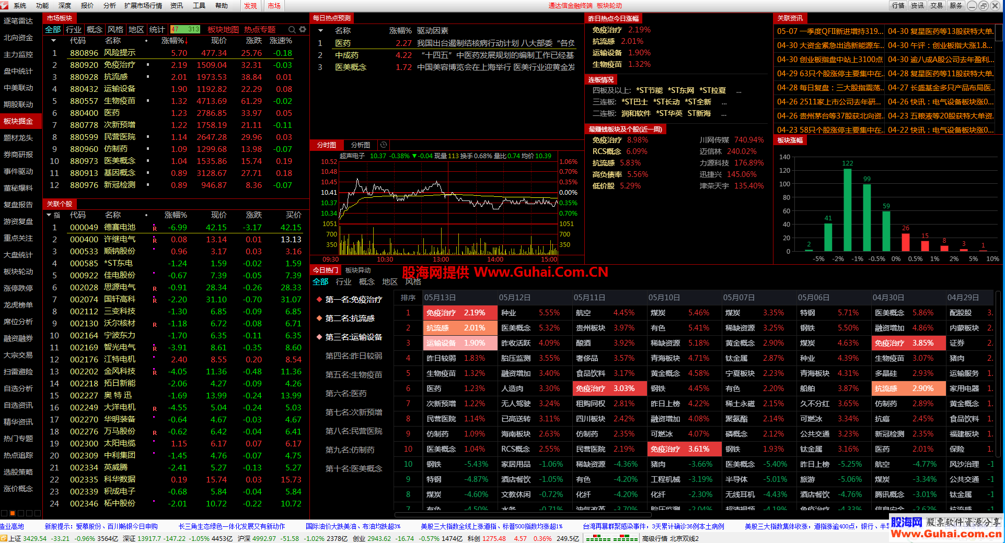The image size is (1005, 543).
Task: Open the 板块地图 link
Action: (223, 29)
